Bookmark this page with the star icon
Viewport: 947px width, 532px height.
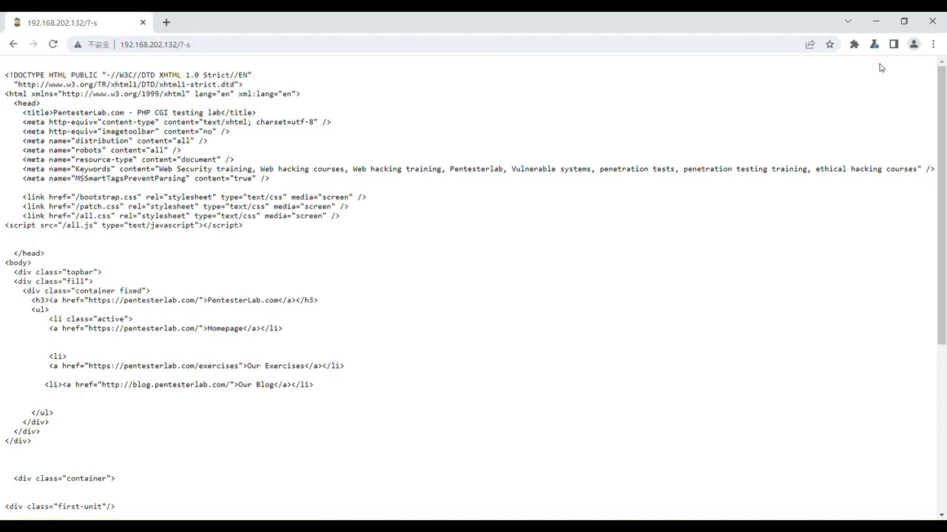[830, 44]
